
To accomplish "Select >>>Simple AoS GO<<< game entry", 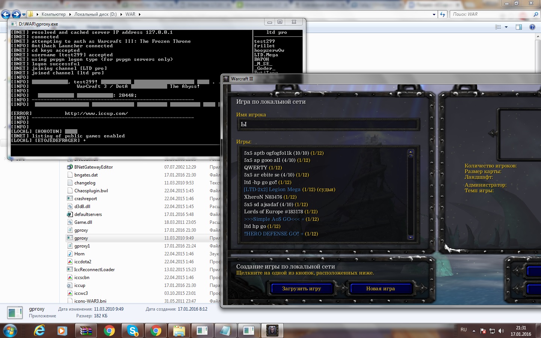I will tap(281, 219).
